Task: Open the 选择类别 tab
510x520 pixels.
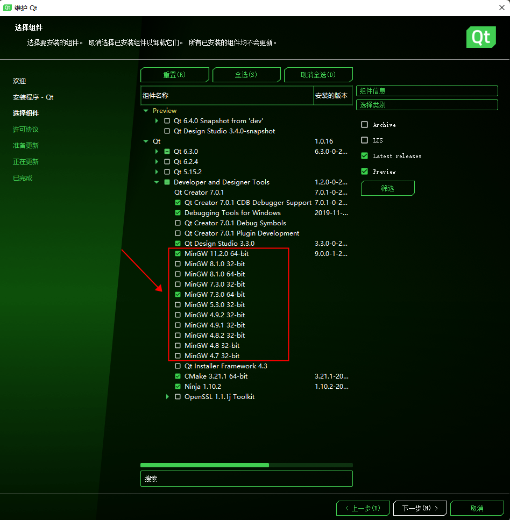Action: tap(427, 105)
